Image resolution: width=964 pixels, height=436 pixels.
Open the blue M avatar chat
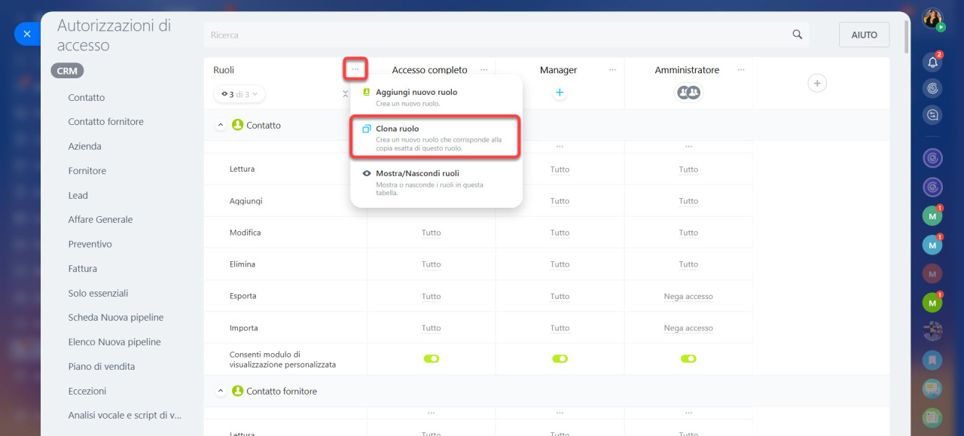pyautogui.click(x=932, y=245)
